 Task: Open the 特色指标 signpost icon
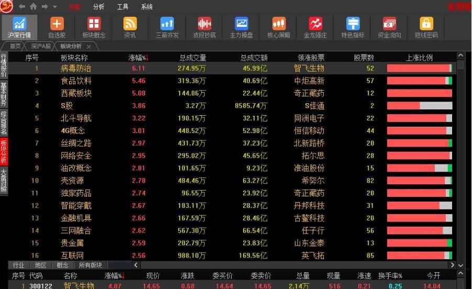tap(353, 27)
